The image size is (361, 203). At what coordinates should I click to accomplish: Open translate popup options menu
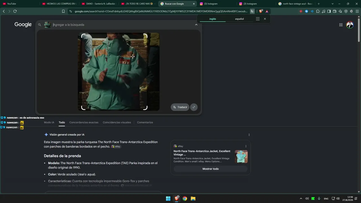tap(257, 19)
